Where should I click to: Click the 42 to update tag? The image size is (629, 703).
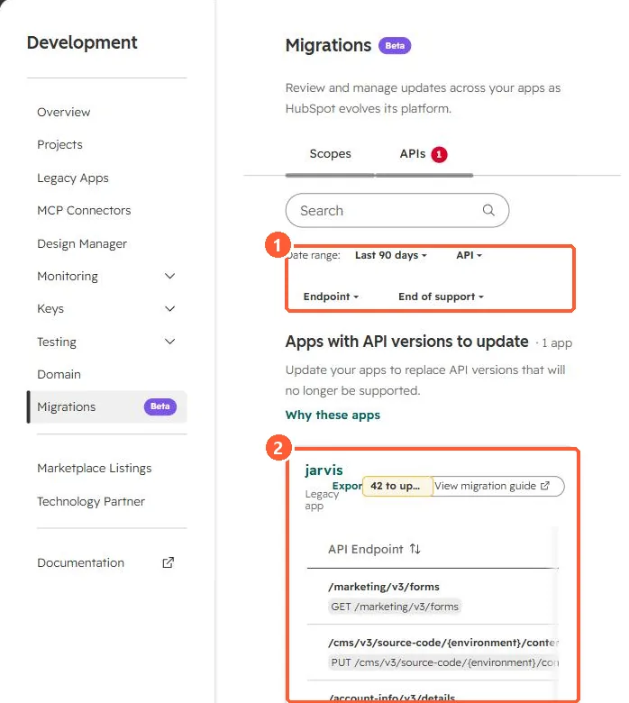[x=397, y=486]
